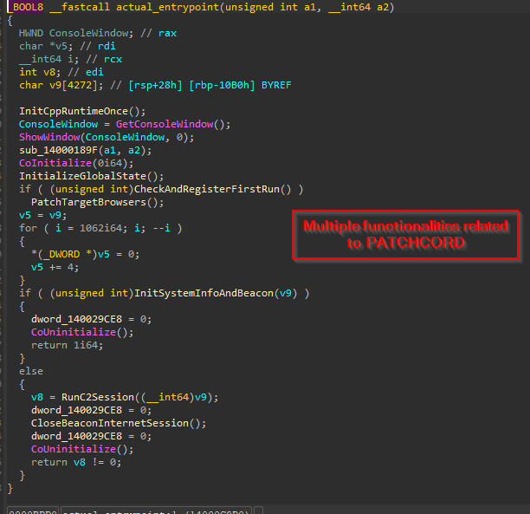
Task: Click the 'char v9[4272]' declaration
Action: pos(61,85)
